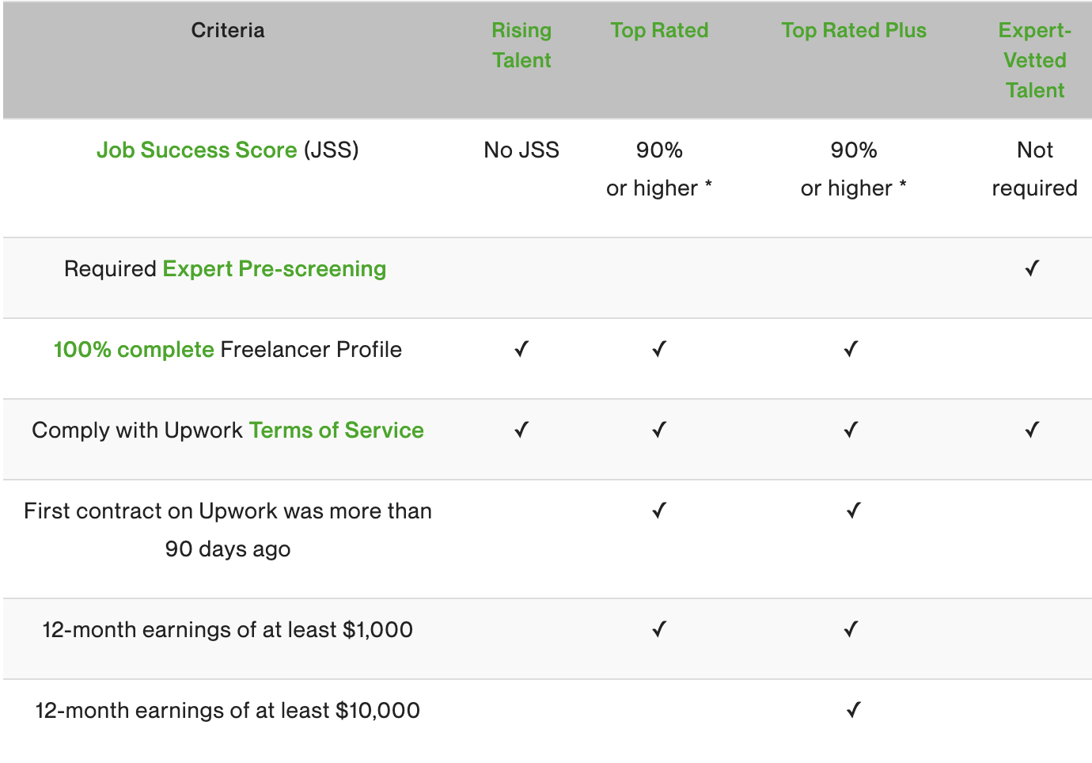Screen dimensions: 1092x763
Task: Click Top Rated Plus checkmark for $10,000 earnings
Action: [x=853, y=711]
